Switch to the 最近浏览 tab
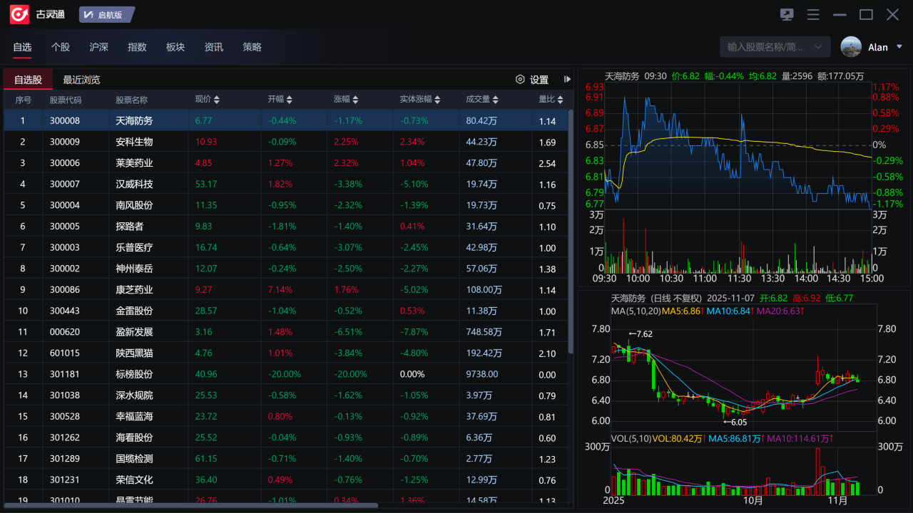The width and height of the screenshot is (913, 513). [x=81, y=79]
